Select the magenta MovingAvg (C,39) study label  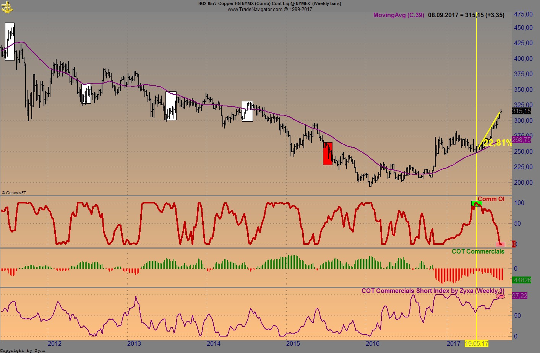click(x=399, y=15)
